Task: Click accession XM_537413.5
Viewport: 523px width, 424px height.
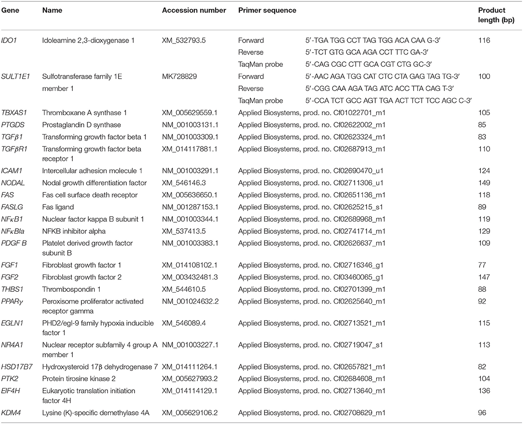Action: [x=183, y=231]
